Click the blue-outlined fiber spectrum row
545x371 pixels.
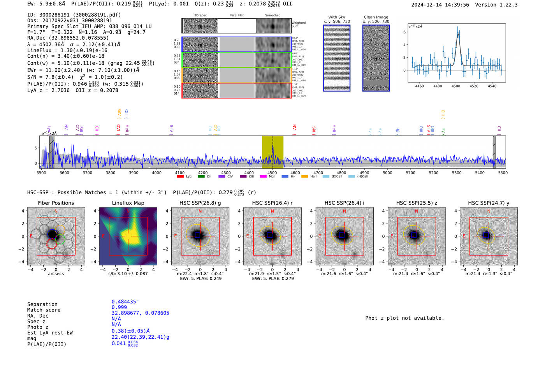click(x=236, y=44)
